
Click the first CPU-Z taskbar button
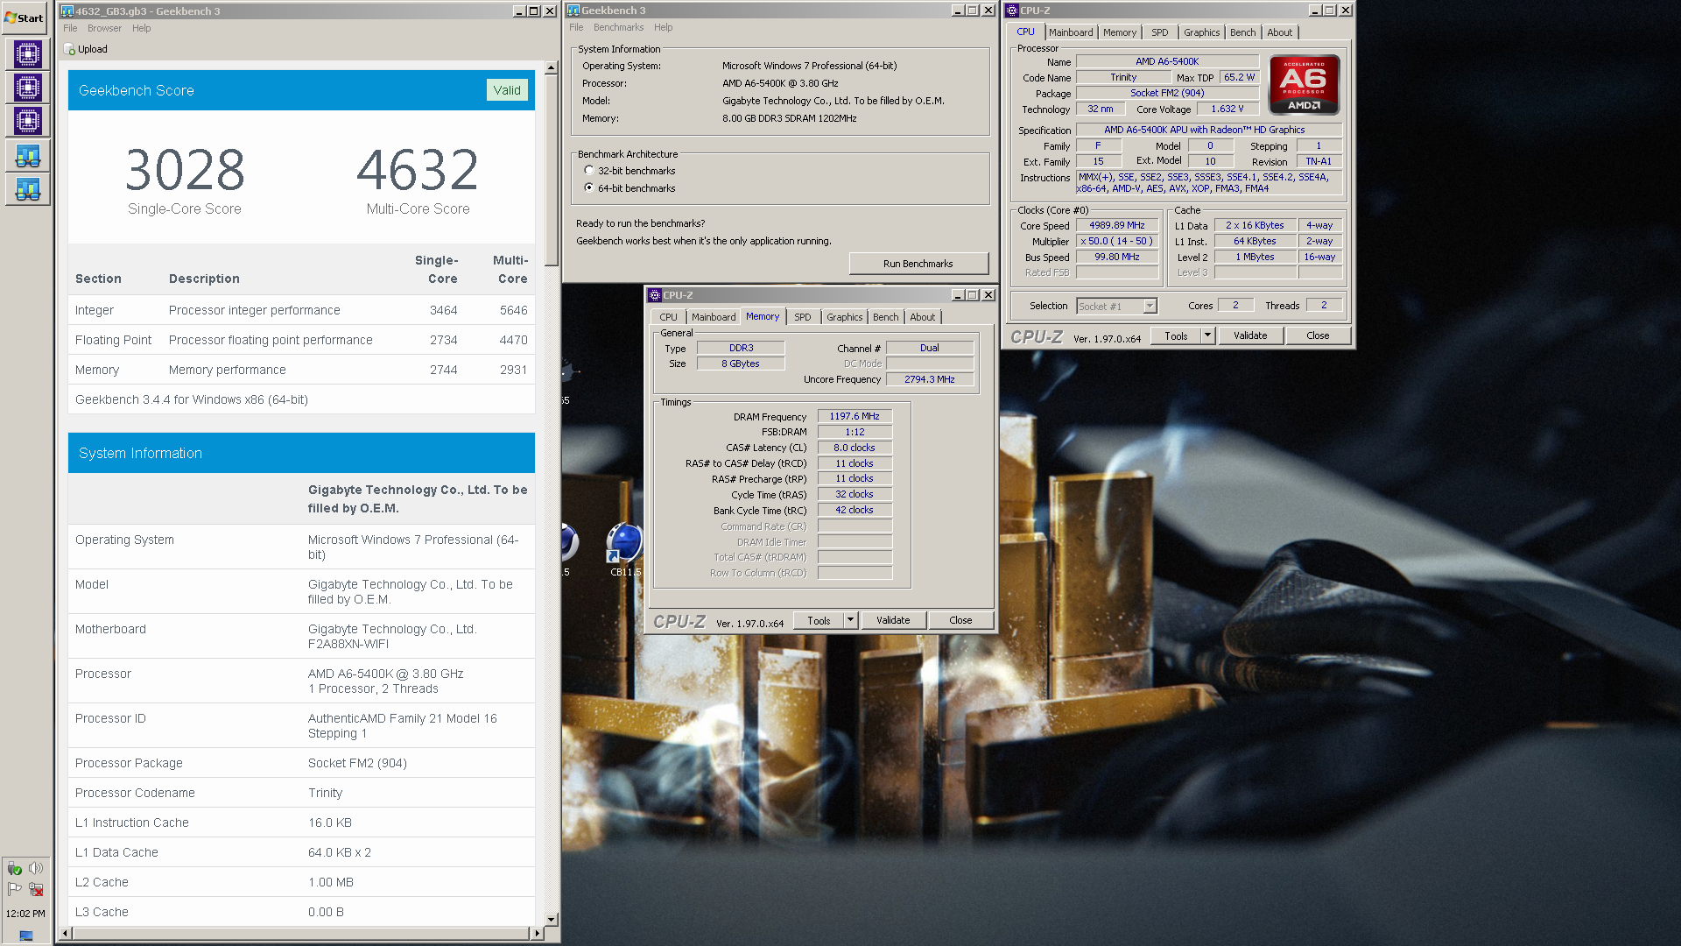pyautogui.click(x=27, y=54)
